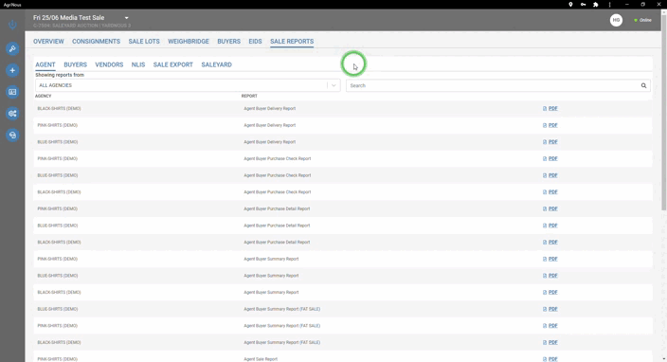This screenshot has height=362, width=667.
Task: Open PDF for BLACK-SHIRTS Purchase Check Report
Action: [552, 192]
